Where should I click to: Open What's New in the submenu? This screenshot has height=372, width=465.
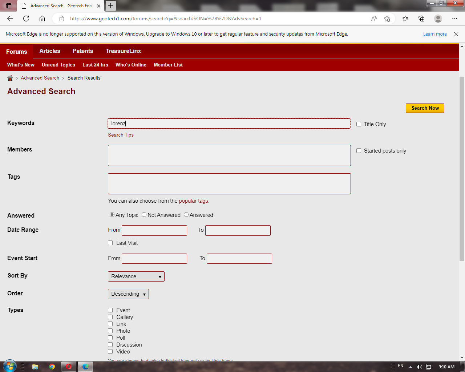pos(21,65)
